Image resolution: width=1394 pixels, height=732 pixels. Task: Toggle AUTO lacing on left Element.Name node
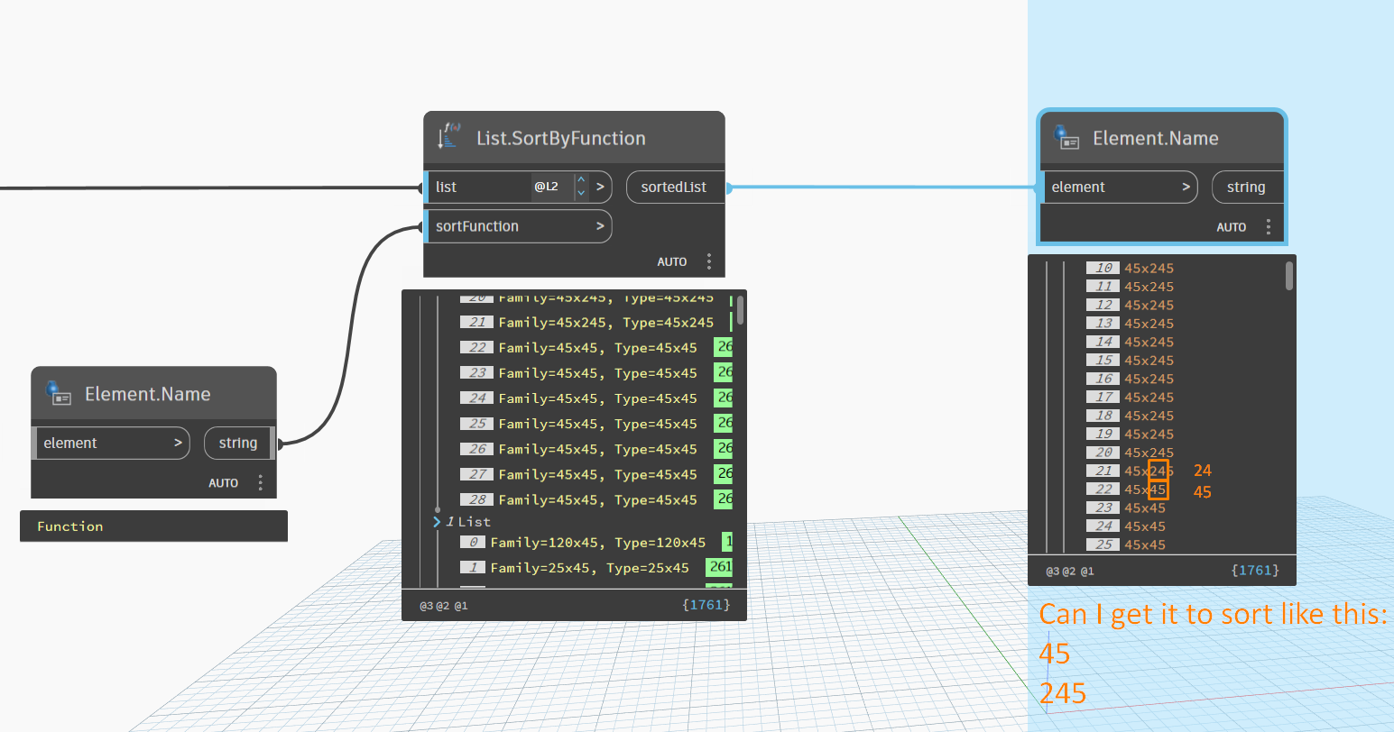coord(223,482)
